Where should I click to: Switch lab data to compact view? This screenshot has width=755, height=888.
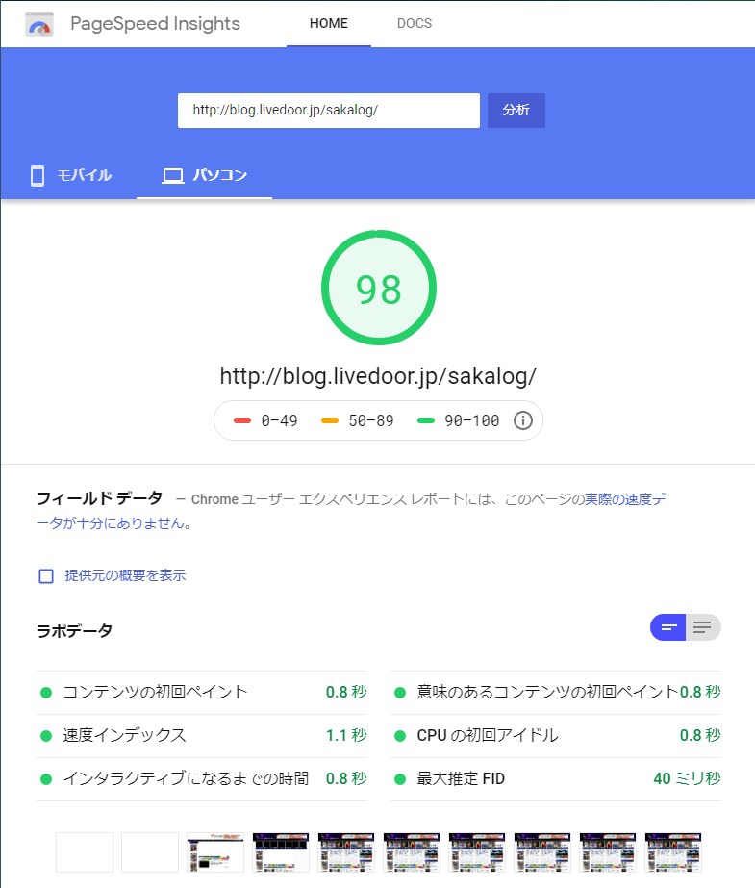tap(668, 627)
